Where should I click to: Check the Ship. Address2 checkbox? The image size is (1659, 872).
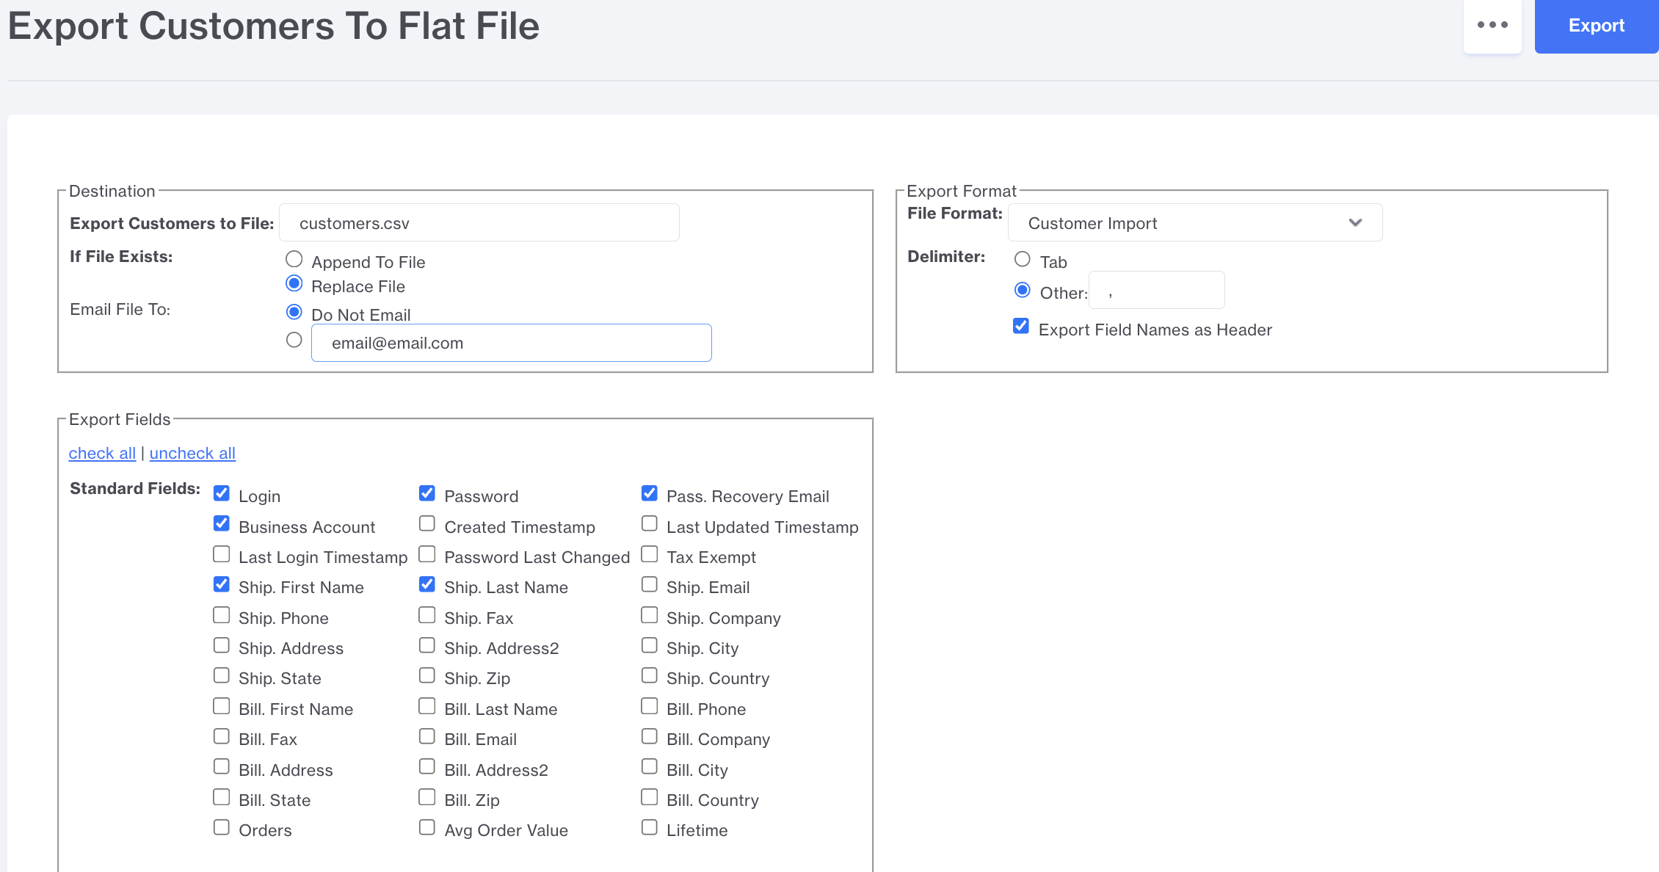point(426,645)
